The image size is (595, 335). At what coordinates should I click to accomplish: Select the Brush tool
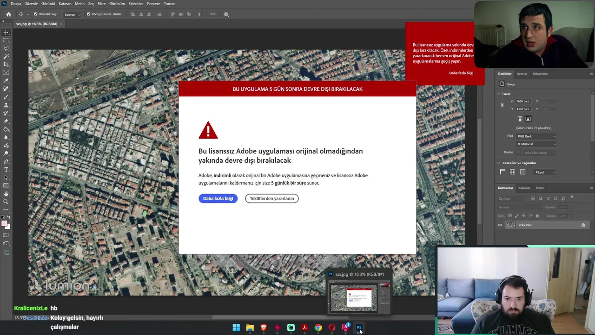click(x=6, y=97)
